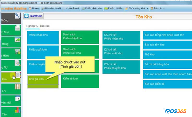Open the Báo cáo kiểm kê report
This screenshot has height=117, width=192.
[167, 84]
